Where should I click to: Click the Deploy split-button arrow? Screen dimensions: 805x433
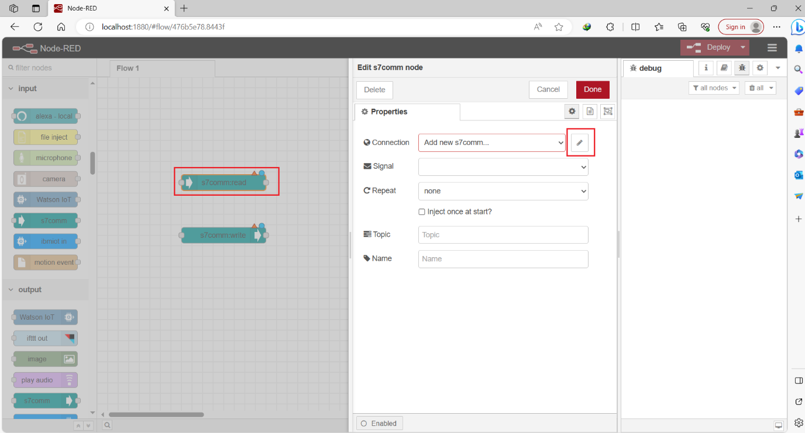[x=742, y=47]
